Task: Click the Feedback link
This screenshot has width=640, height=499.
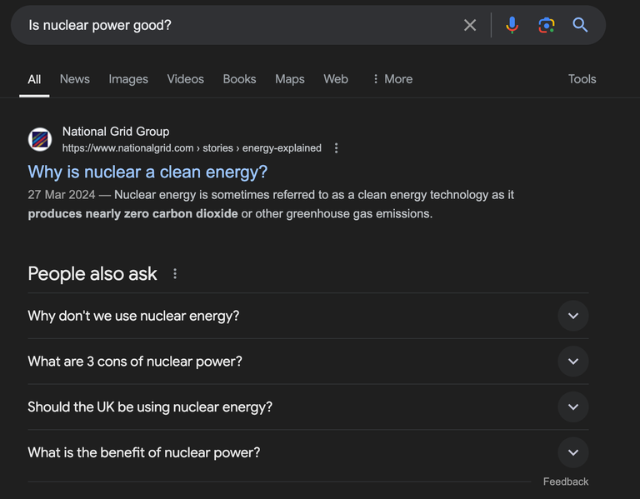Action: pos(566,482)
